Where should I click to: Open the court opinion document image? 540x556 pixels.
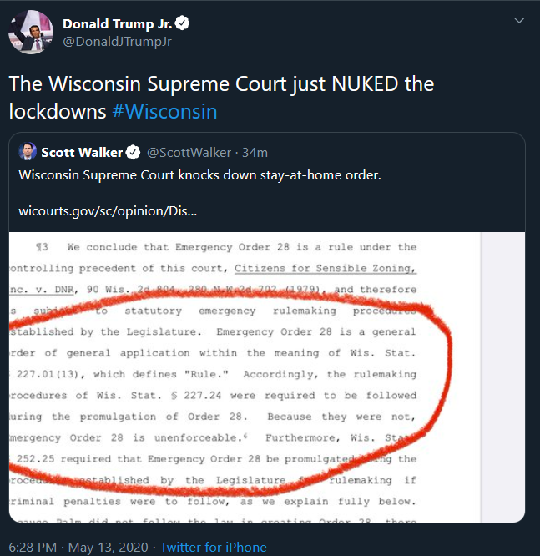(267, 377)
